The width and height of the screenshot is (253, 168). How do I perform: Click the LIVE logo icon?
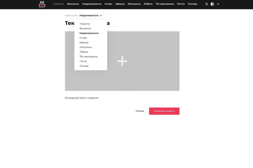coord(42,4)
